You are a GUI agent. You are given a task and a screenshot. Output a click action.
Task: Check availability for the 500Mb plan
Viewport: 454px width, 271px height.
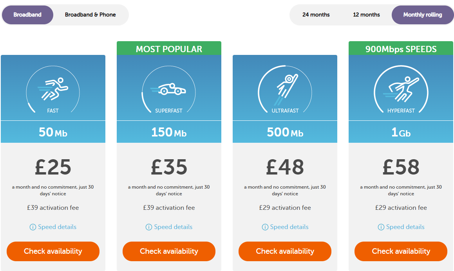(x=285, y=251)
